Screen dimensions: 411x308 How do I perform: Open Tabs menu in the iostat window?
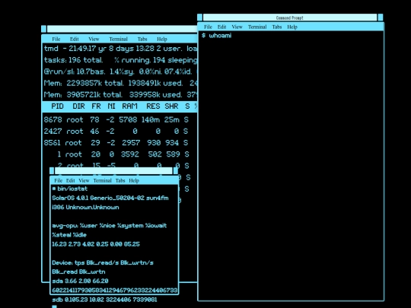click(x=120, y=180)
